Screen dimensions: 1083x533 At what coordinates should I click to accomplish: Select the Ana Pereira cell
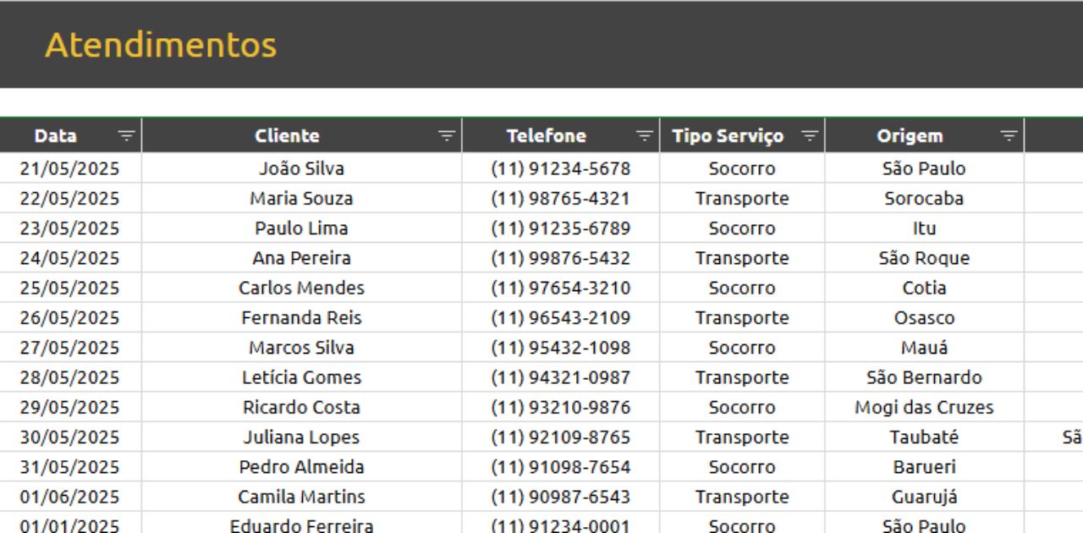pyautogui.click(x=301, y=258)
